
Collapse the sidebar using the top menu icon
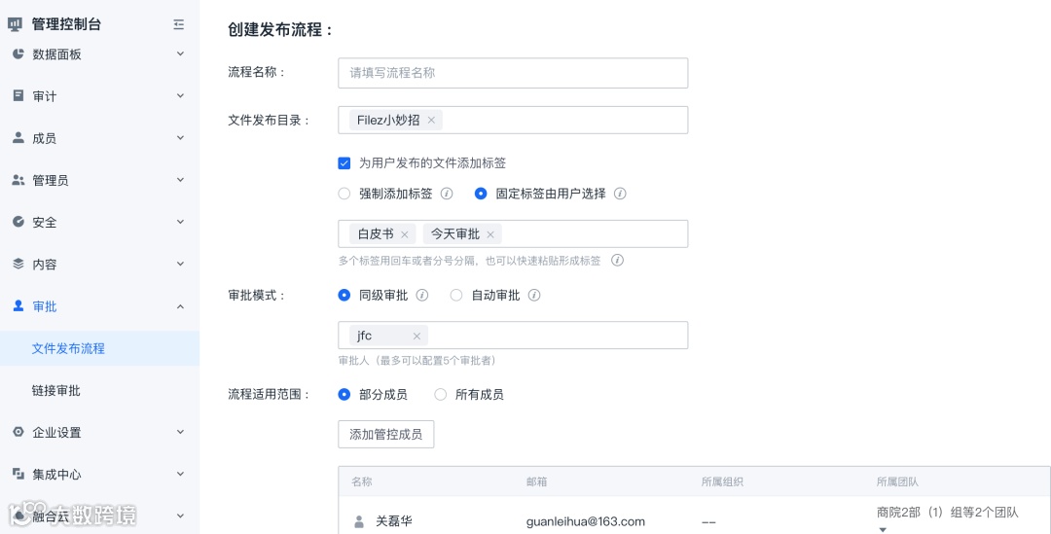click(x=178, y=24)
